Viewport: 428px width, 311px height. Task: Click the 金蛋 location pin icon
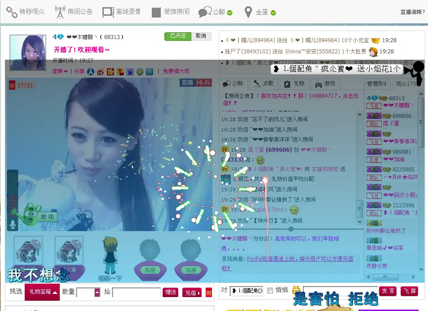click(248, 12)
